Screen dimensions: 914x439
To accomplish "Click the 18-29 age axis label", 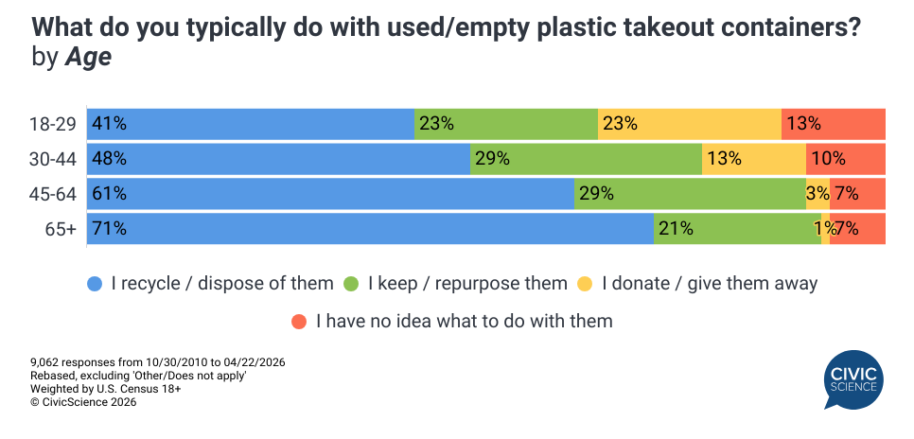I will [52, 123].
